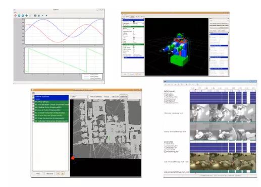The image size is (261, 187).
Task: Click the black color swatch in robot display properties
Action: click(134, 22)
